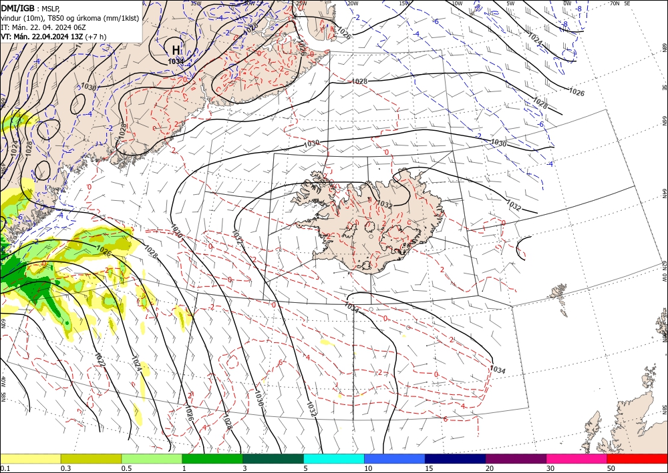
Task: Select the light green 0.5 legend swatch
Action: point(152,458)
